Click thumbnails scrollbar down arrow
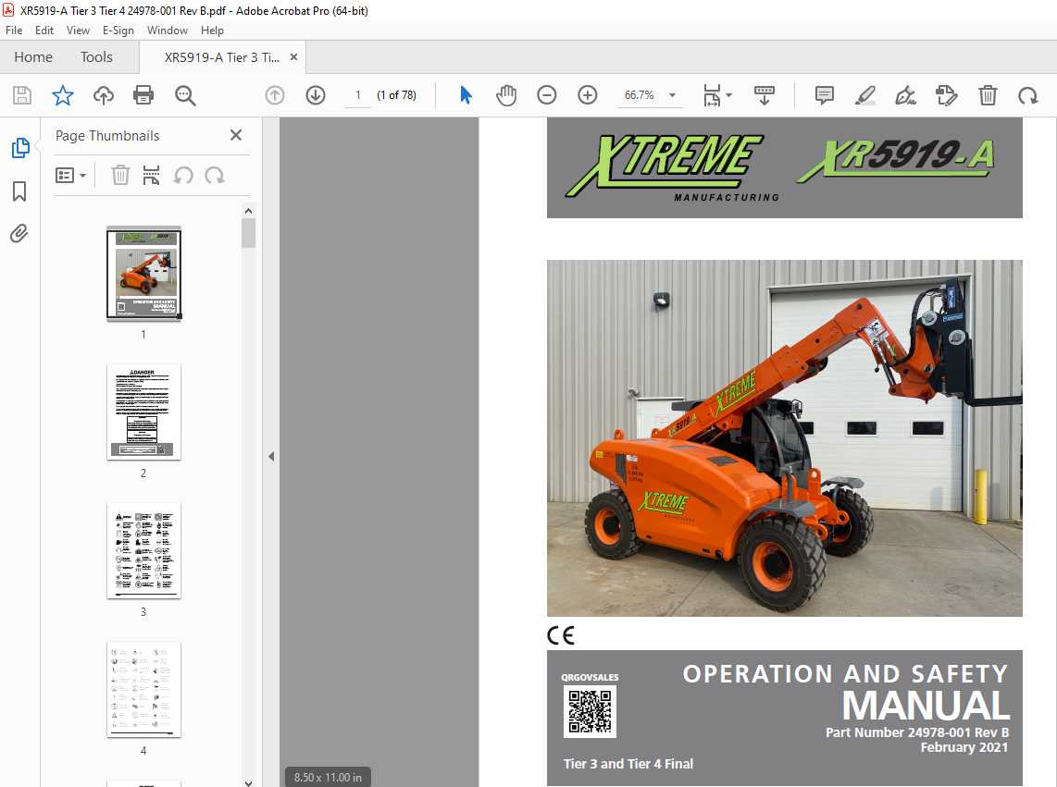The width and height of the screenshot is (1057, 787). [x=249, y=782]
